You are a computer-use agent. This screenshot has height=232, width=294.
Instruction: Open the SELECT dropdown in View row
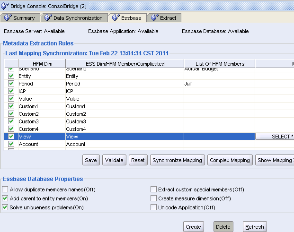(x=275, y=137)
